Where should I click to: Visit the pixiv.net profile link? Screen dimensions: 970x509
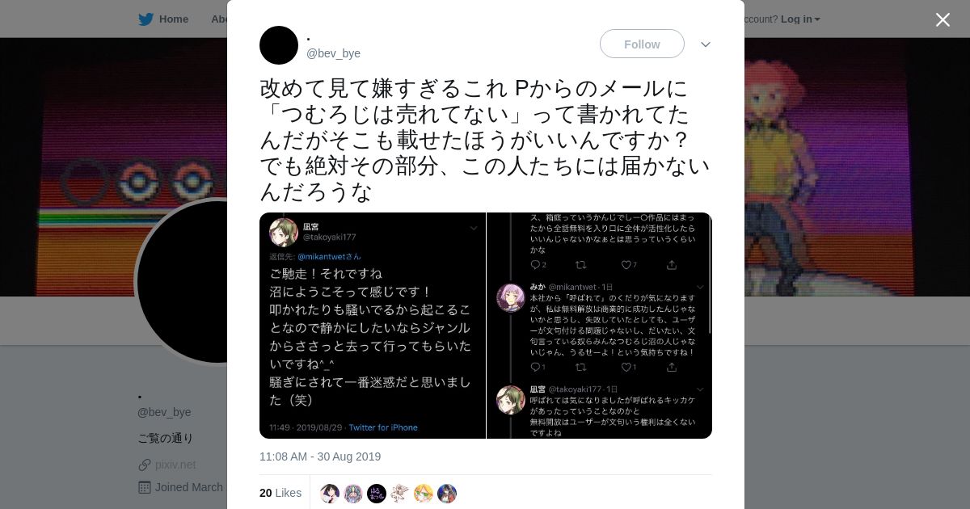pyautogui.click(x=175, y=465)
